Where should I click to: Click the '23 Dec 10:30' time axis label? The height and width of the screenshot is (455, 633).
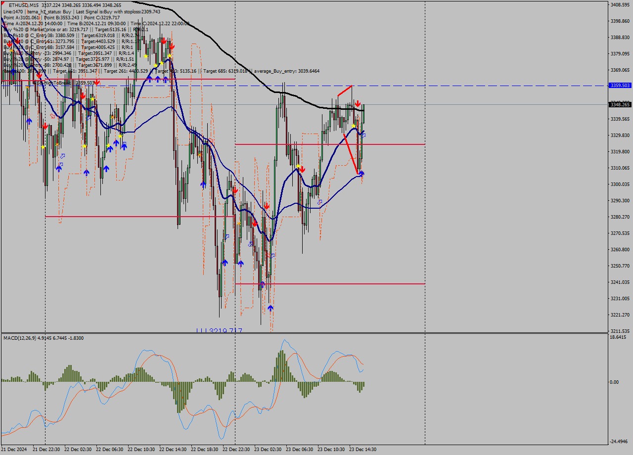click(331, 450)
